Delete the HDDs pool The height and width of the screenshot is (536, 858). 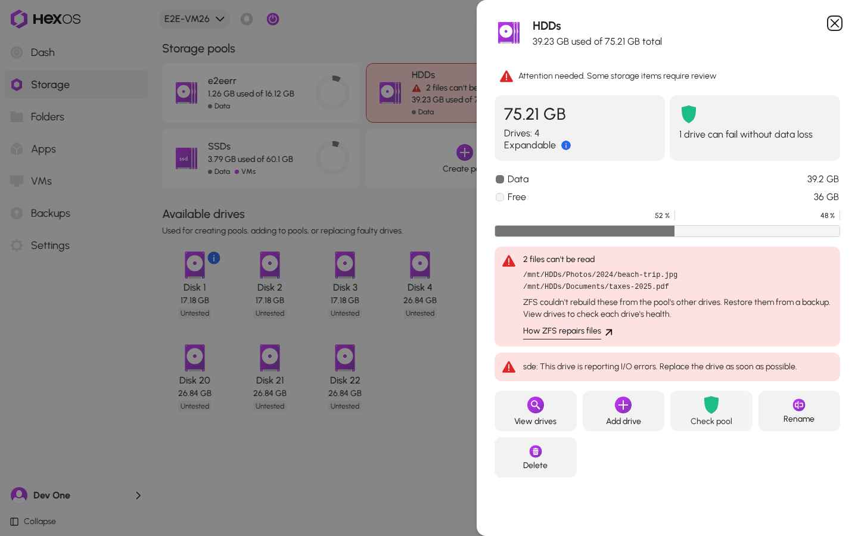[536, 457]
